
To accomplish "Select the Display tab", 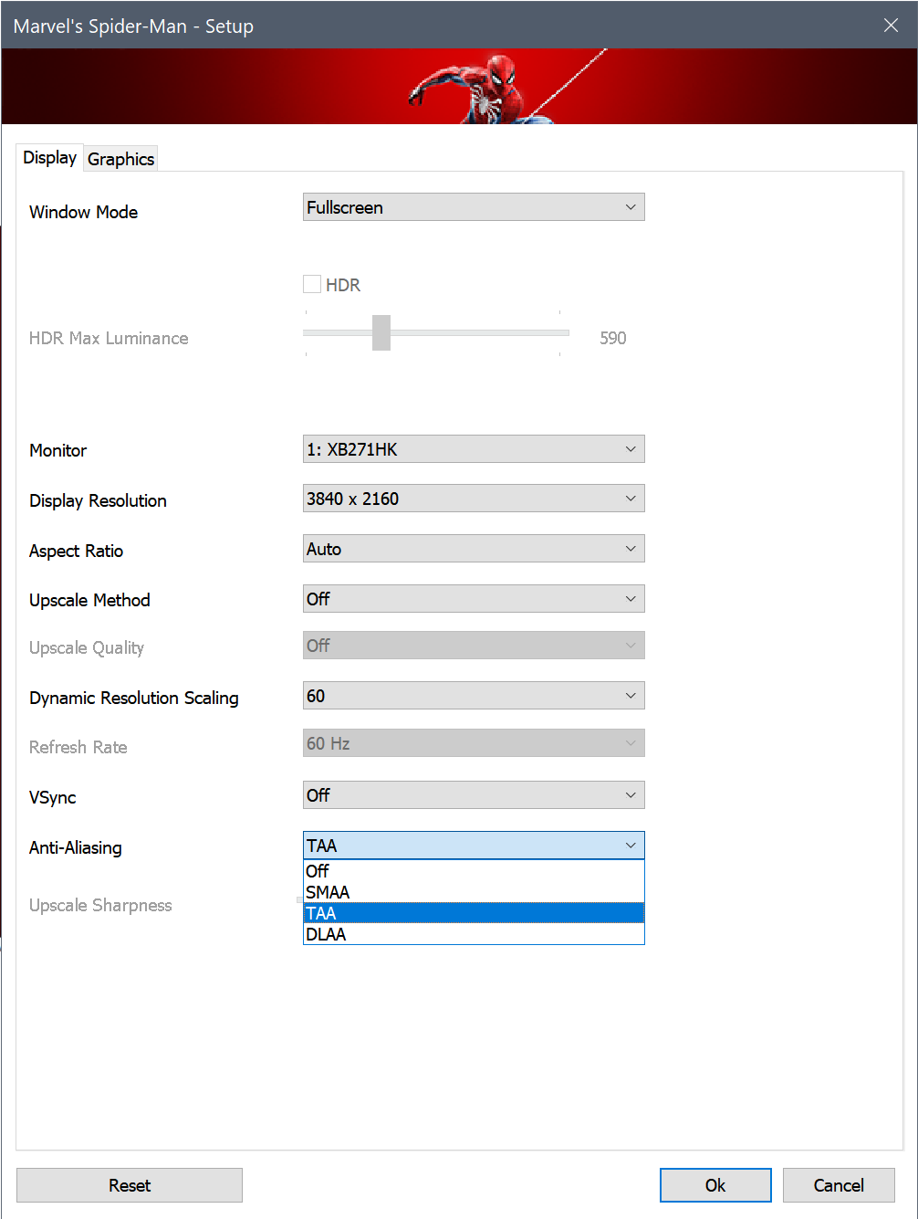I will (49, 157).
